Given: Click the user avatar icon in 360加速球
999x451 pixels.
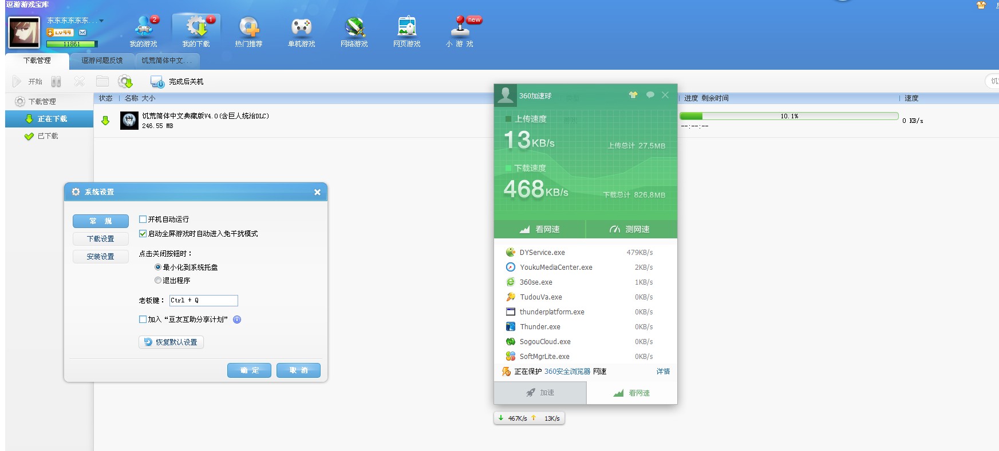Looking at the screenshot, I should click(506, 95).
